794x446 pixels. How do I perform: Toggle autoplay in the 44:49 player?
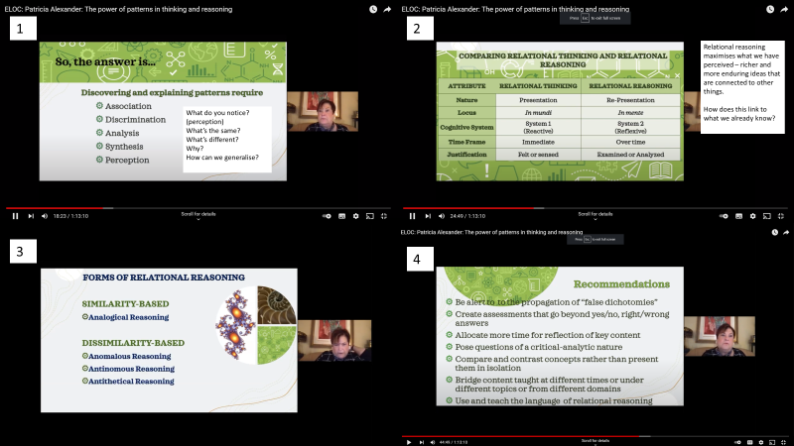[x=737, y=442]
